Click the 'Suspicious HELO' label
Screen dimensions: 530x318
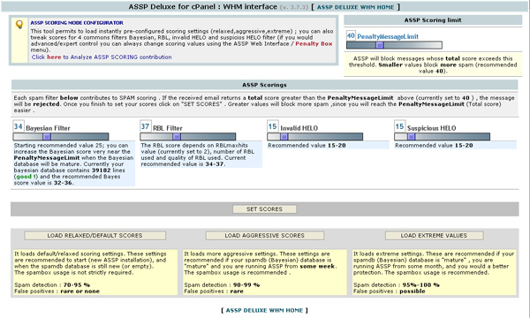(432, 128)
